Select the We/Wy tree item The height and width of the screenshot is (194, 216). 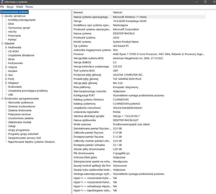point(13,32)
